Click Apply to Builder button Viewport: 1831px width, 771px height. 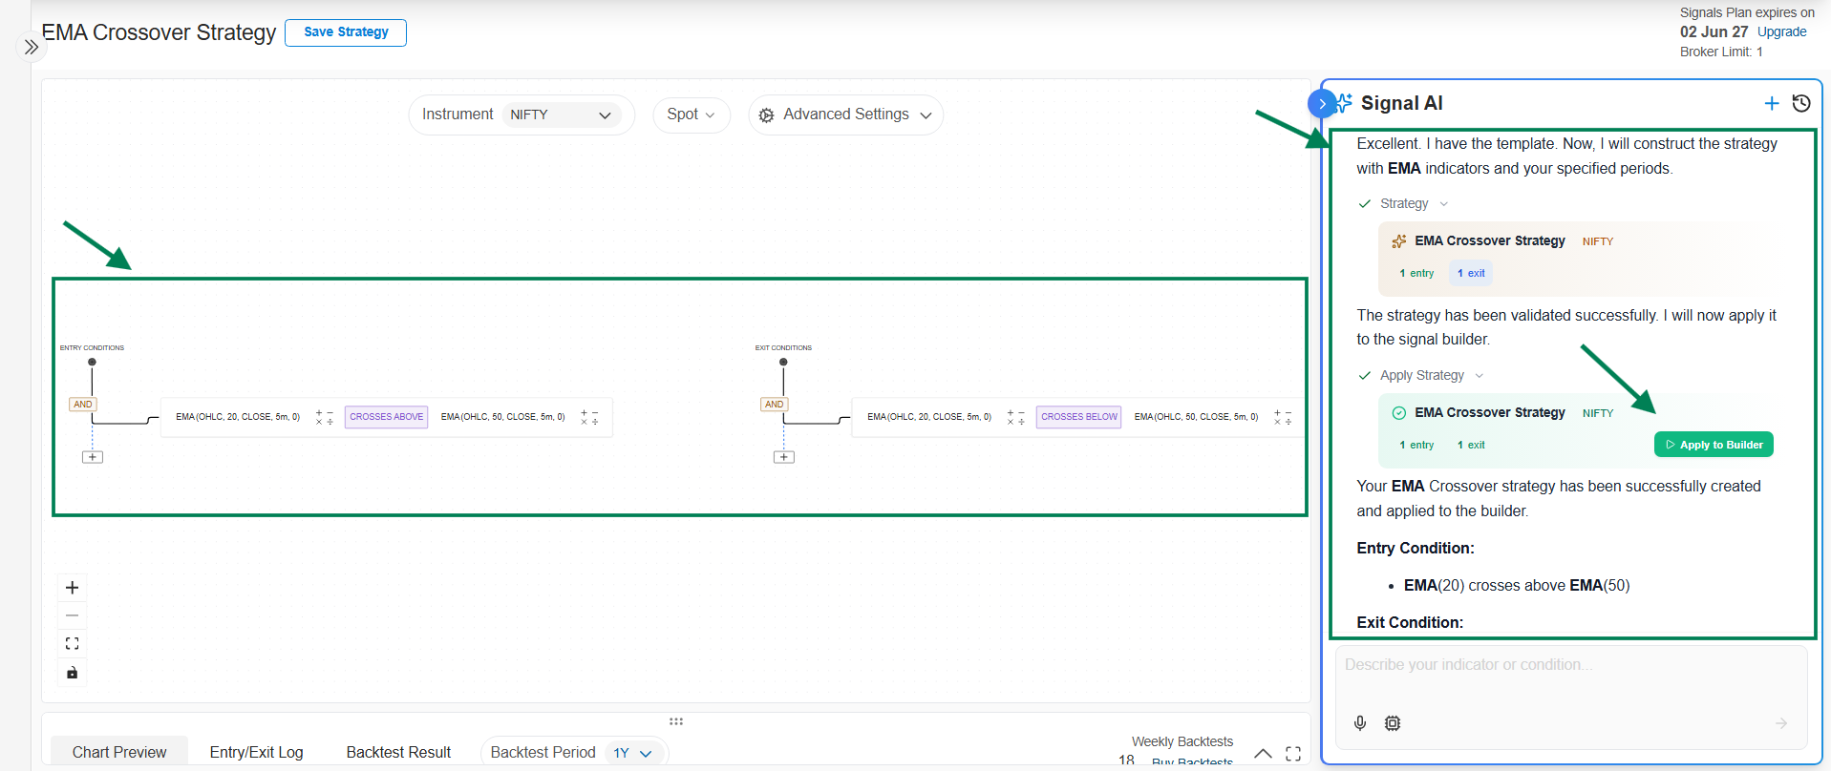[x=1714, y=445]
